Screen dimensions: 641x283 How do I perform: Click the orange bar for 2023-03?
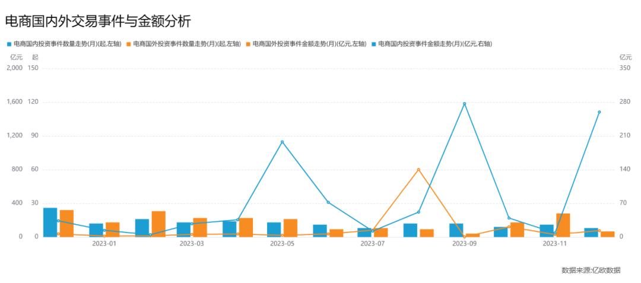click(x=200, y=227)
